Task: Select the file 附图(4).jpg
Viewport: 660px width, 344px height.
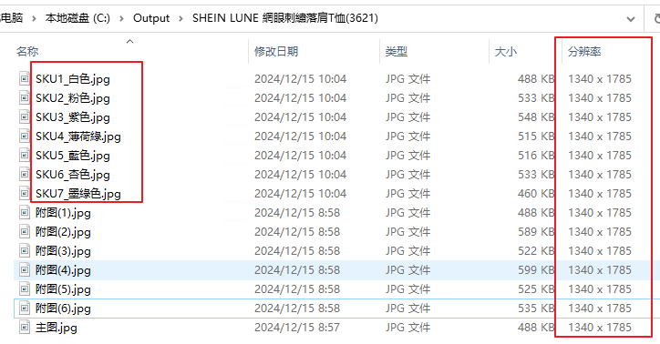Action: pos(63,269)
